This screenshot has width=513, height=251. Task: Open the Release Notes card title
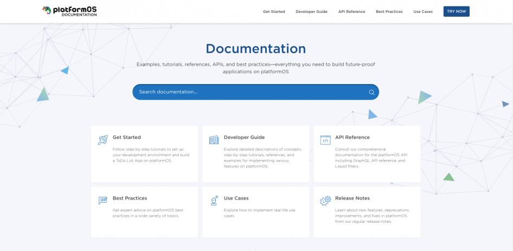352,198
